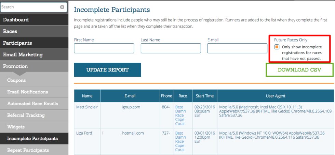Download the CSV file

point(299,70)
